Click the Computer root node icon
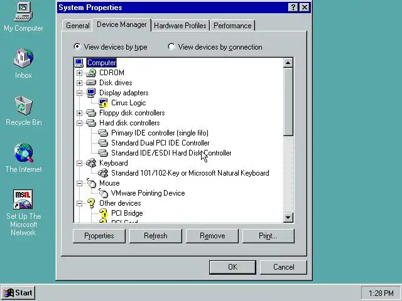 79,63
